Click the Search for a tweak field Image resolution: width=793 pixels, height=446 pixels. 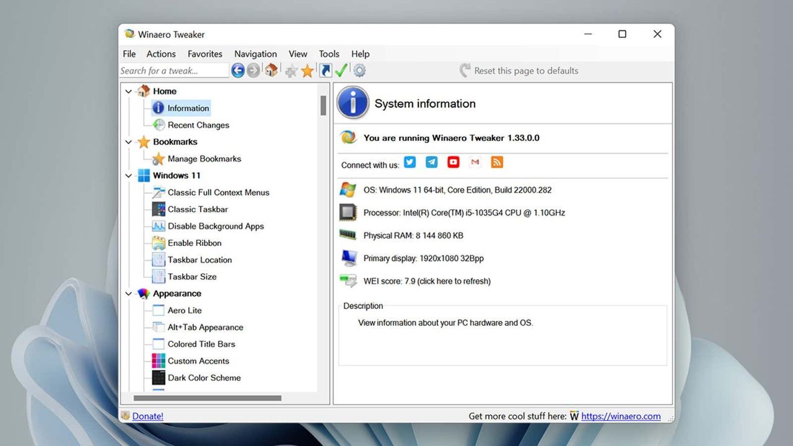pyautogui.click(x=174, y=71)
